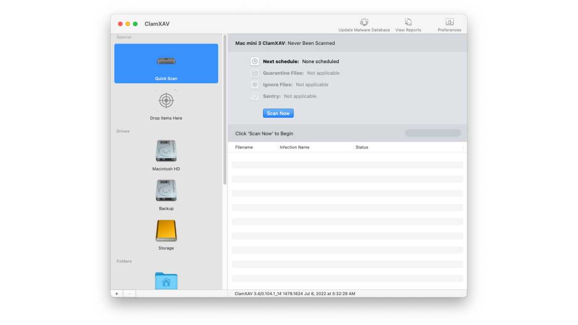Click the Drop Items Here target icon

click(x=166, y=100)
